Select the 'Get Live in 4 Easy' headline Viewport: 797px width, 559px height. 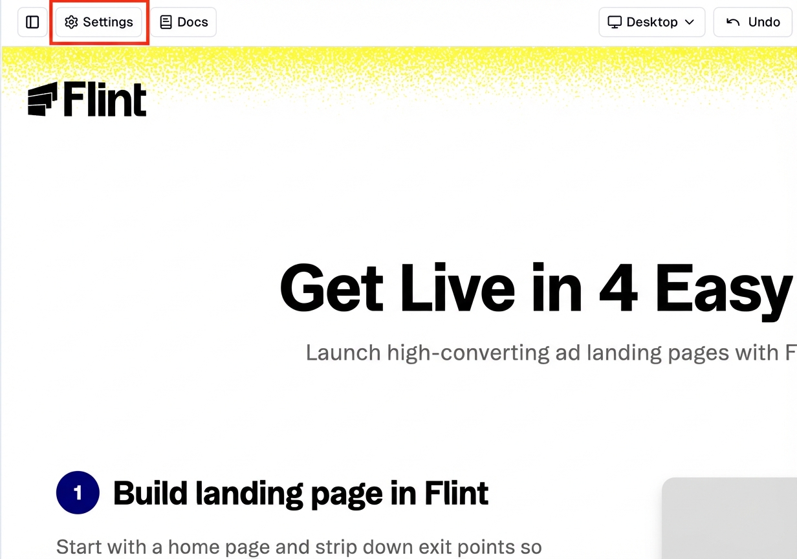pyautogui.click(x=537, y=288)
